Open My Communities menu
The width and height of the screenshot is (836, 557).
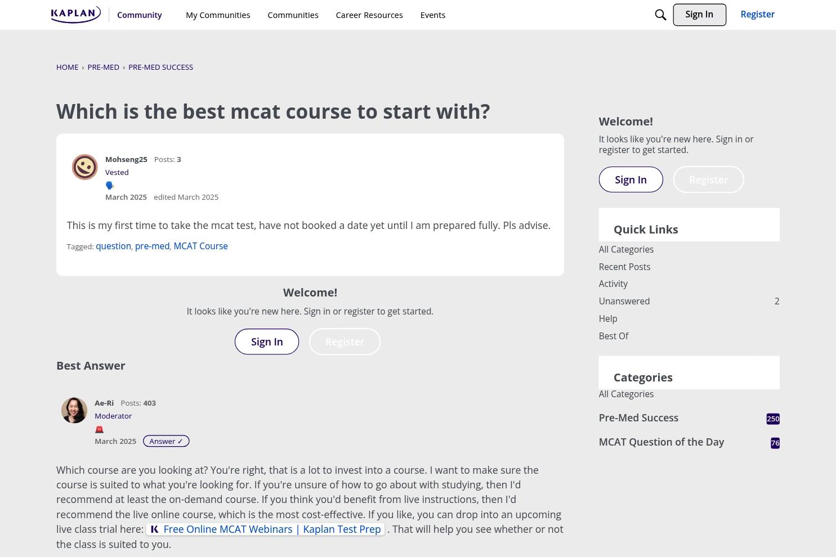click(x=218, y=15)
